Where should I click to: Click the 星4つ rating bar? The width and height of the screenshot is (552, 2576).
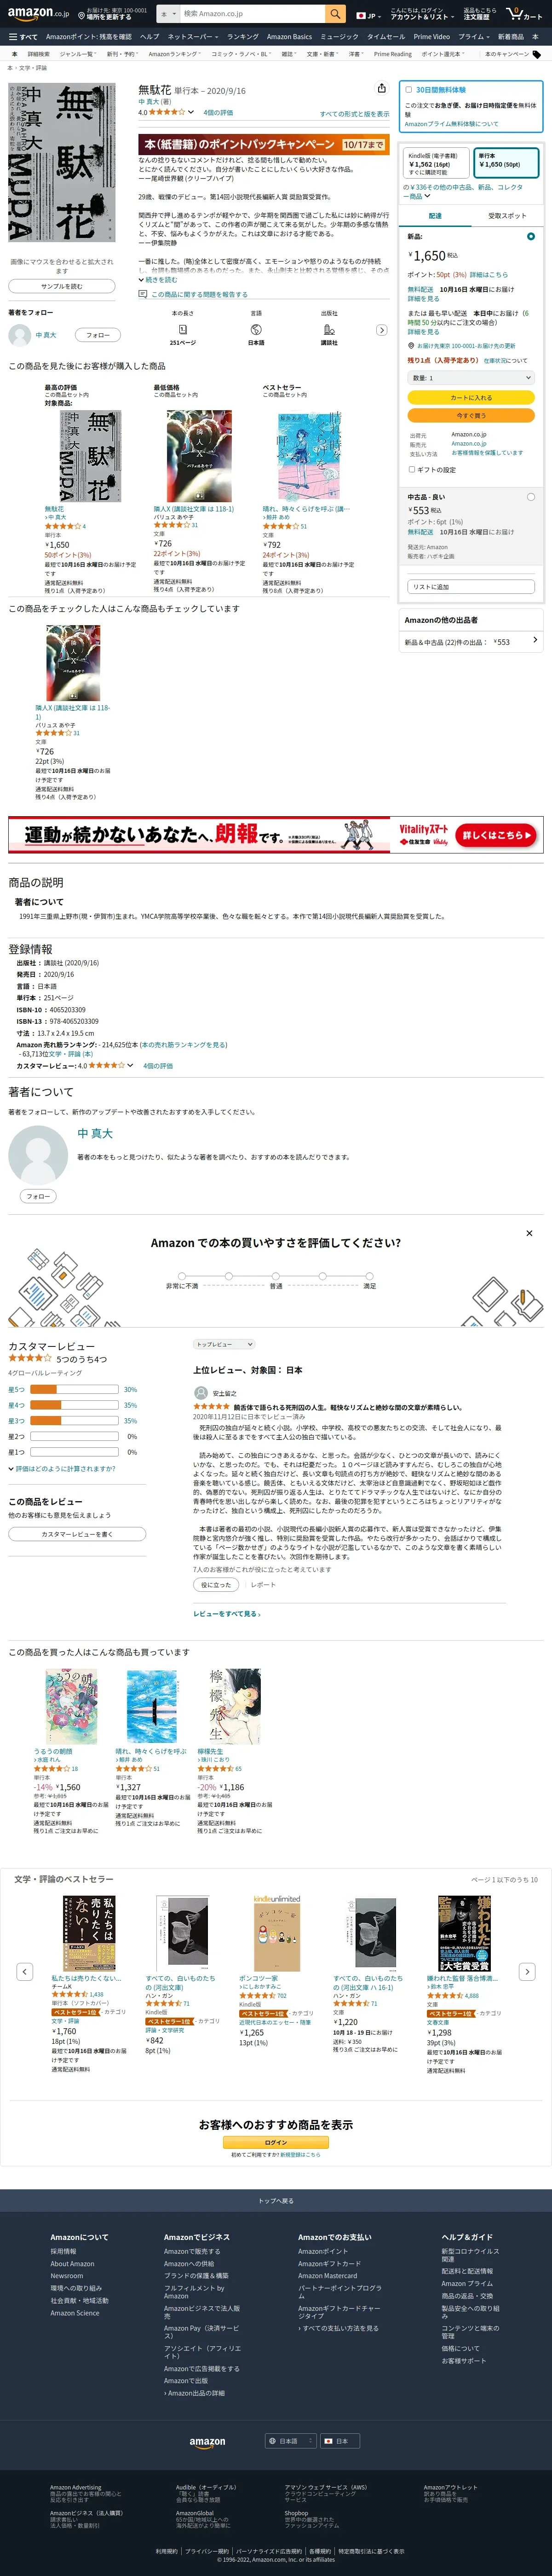tap(75, 1405)
